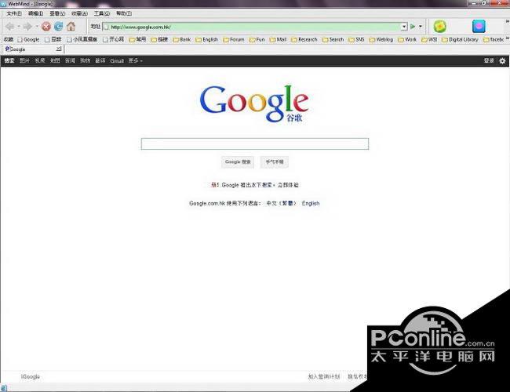
Task: Open the 文件(F) menu
Action: point(14,13)
